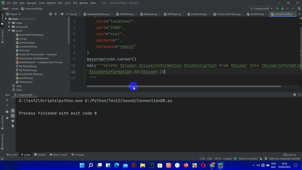
Task: Open Run panel settings gear
Action: [x=294, y=94]
